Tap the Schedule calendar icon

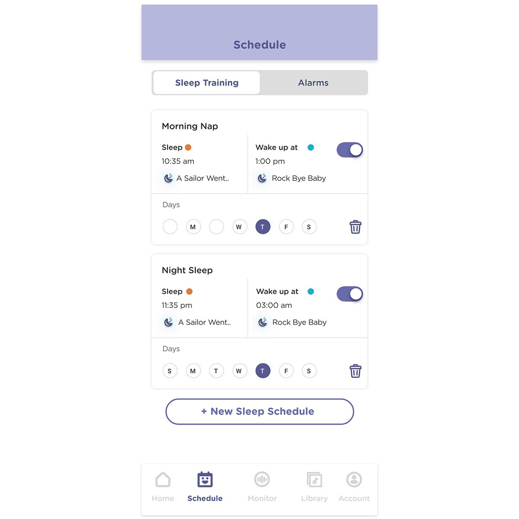pyautogui.click(x=205, y=480)
